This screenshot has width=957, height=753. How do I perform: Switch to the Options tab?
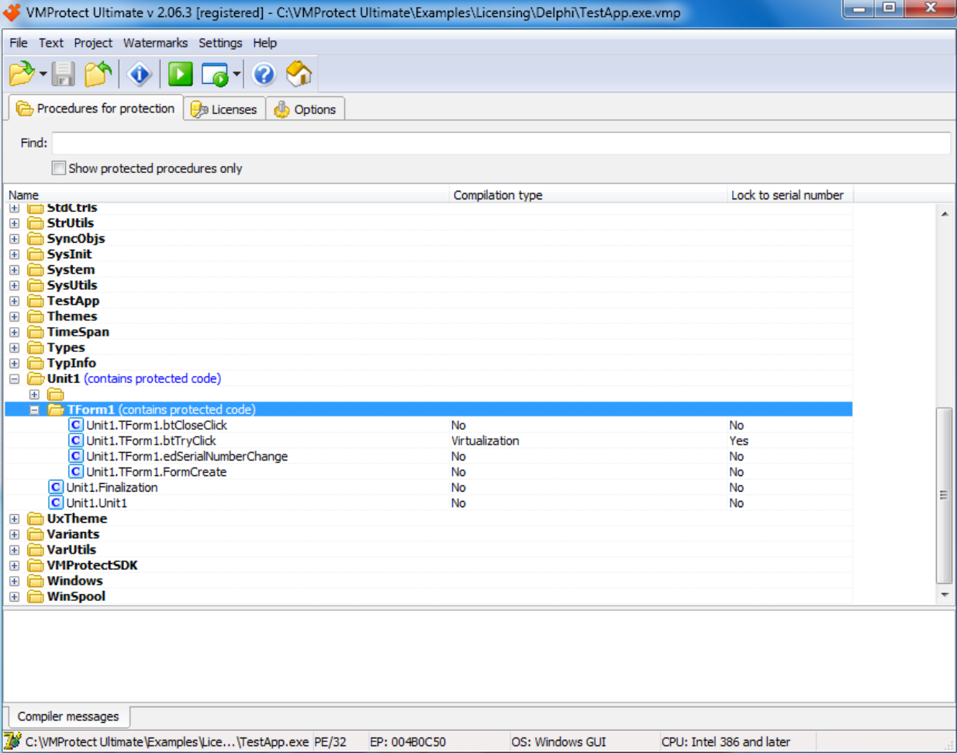tap(306, 109)
